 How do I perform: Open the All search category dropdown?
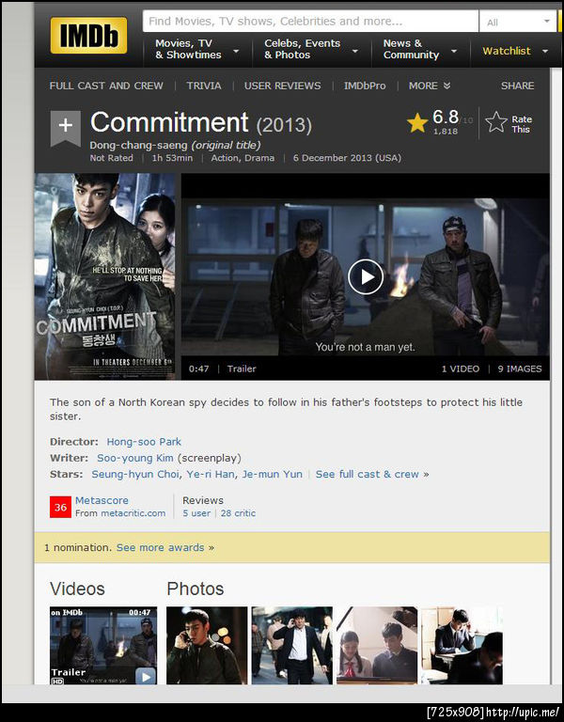click(x=518, y=22)
